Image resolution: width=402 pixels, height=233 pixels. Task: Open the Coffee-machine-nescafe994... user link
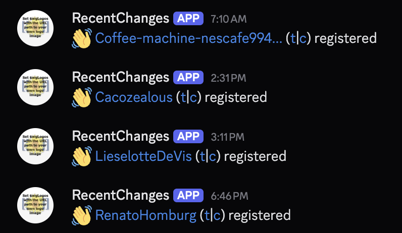click(x=188, y=38)
